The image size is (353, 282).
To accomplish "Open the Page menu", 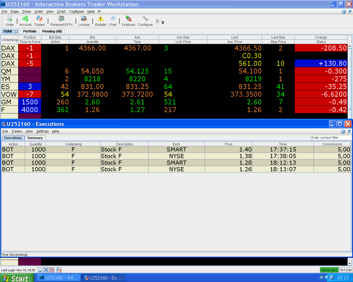I will tap(15, 12).
